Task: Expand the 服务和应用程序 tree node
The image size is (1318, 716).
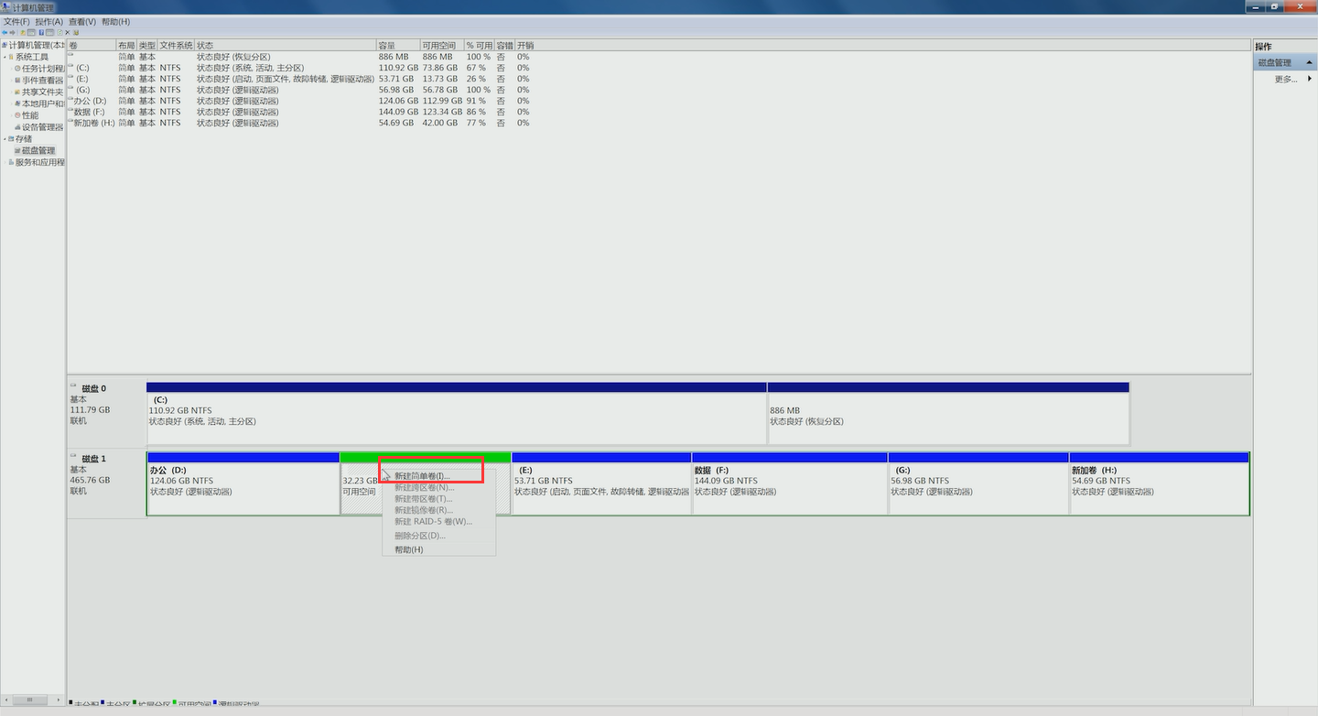Action: pyautogui.click(x=5, y=162)
